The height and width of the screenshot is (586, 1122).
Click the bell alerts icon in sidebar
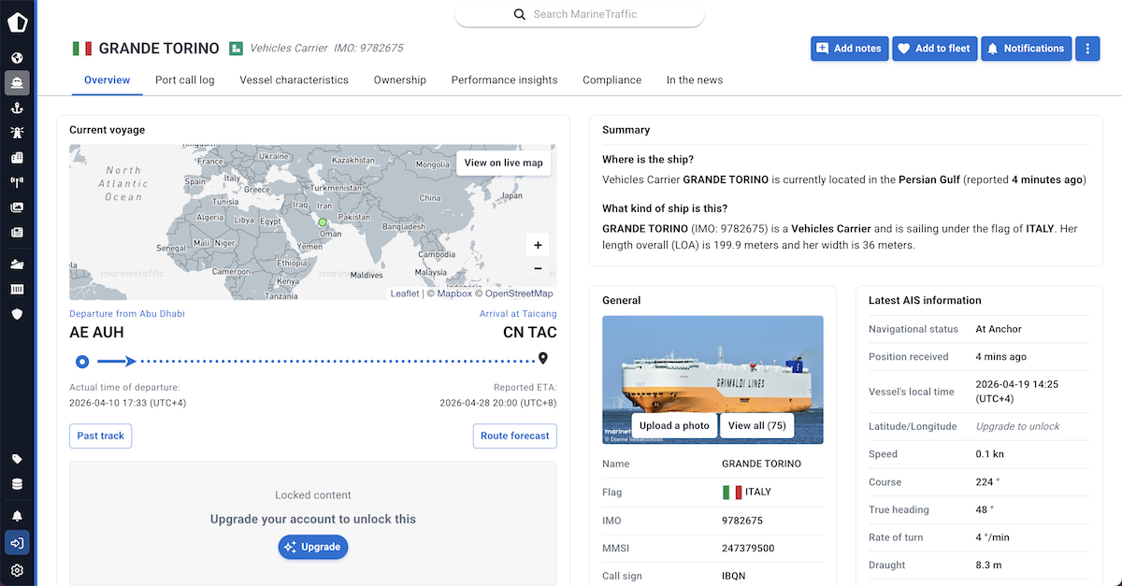pyautogui.click(x=17, y=516)
